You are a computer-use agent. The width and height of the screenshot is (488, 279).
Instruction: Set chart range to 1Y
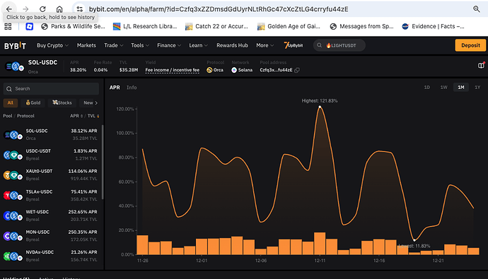(x=477, y=88)
